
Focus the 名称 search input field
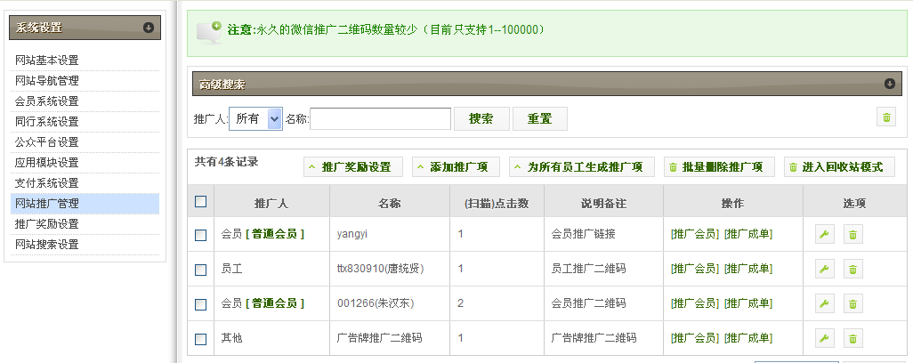coord(380,118)
